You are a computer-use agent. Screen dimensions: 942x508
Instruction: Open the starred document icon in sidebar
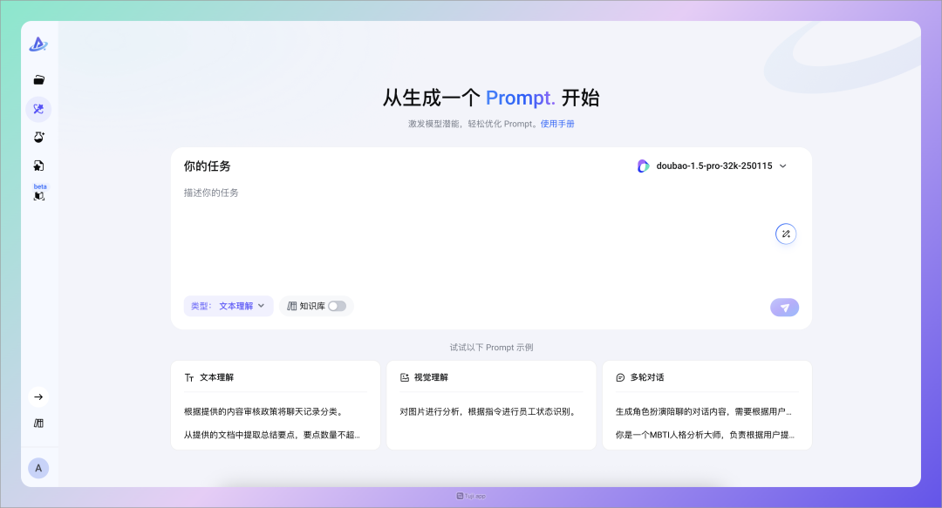pos(38,166)
